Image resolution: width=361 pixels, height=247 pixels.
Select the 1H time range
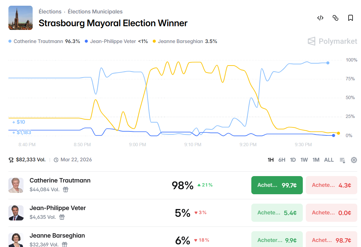point(270,160)
